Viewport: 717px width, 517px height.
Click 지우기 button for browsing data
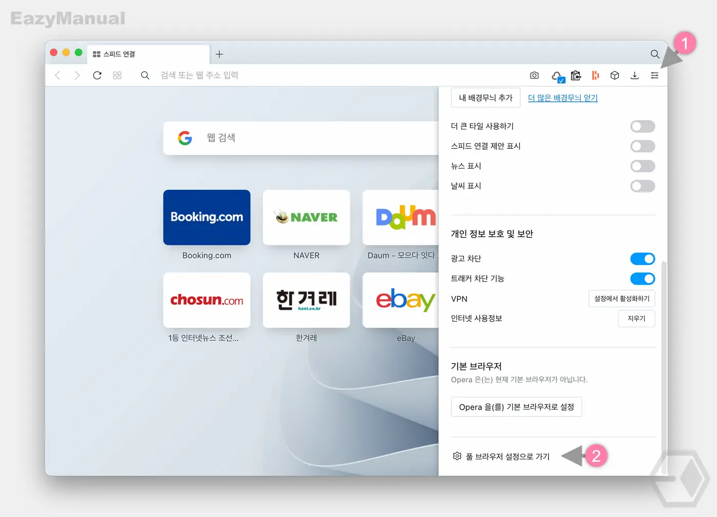pos(637,318)
